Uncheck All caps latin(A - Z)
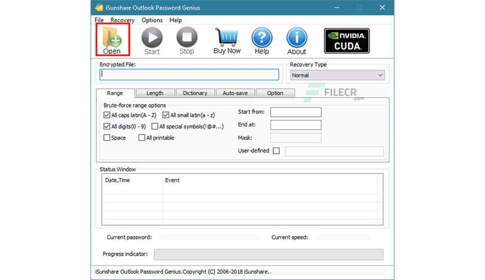This screenshot has height=280, width=485. (107, 115)
